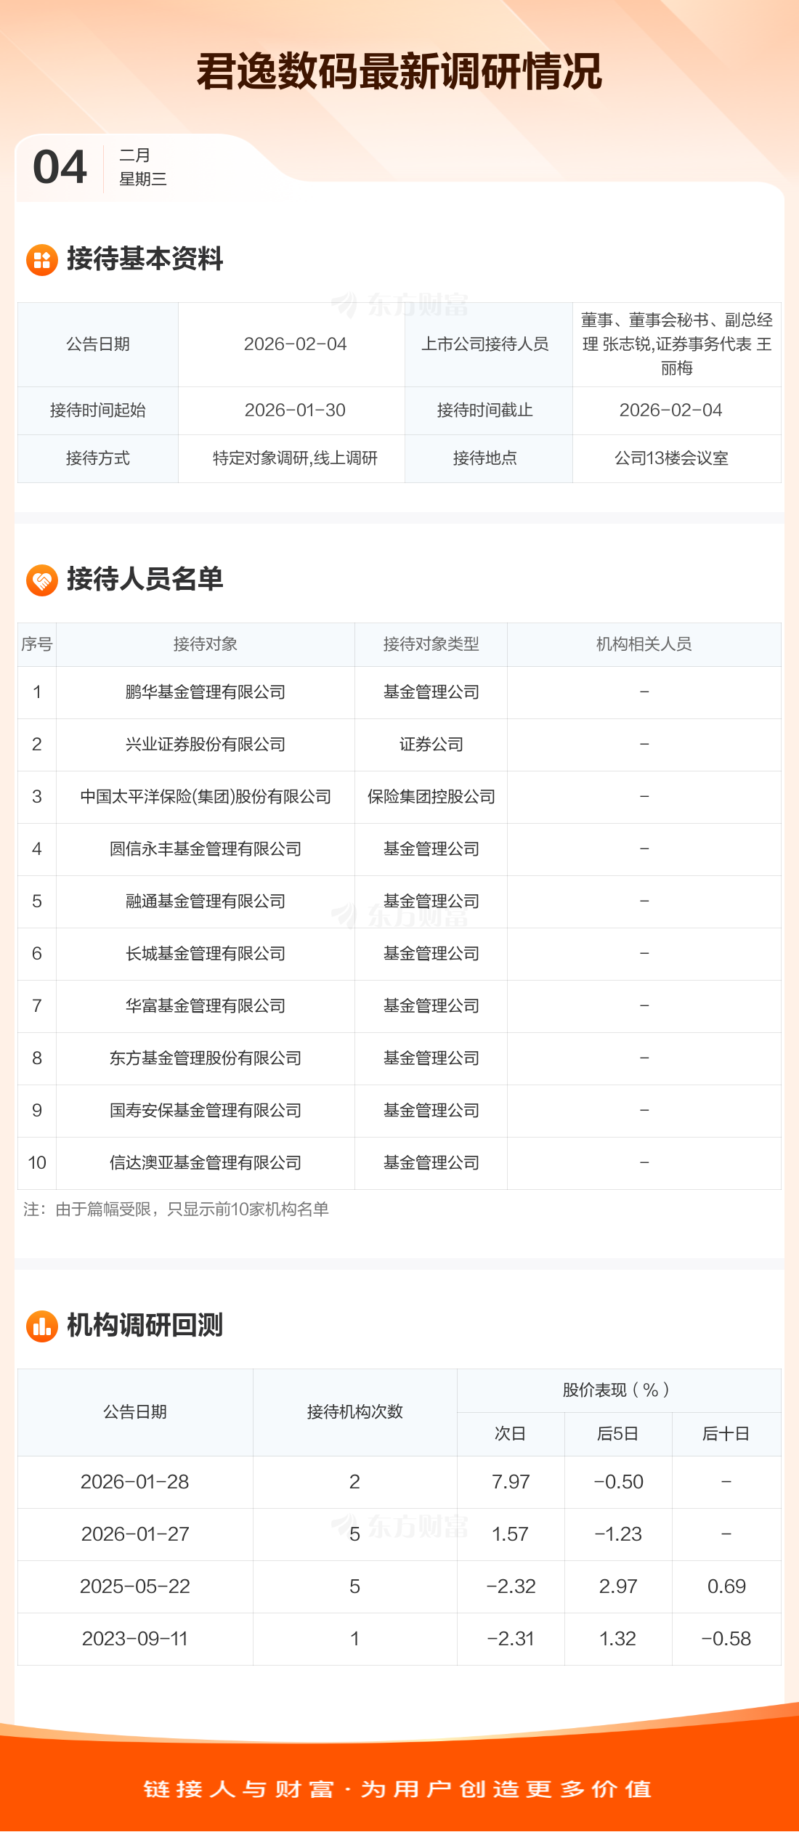Click the orange grid icon beside 接待基本资料

point(42,260)
